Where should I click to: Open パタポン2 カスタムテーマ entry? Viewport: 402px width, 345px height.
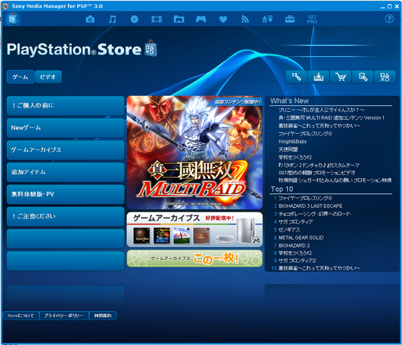tap(319, 165)
